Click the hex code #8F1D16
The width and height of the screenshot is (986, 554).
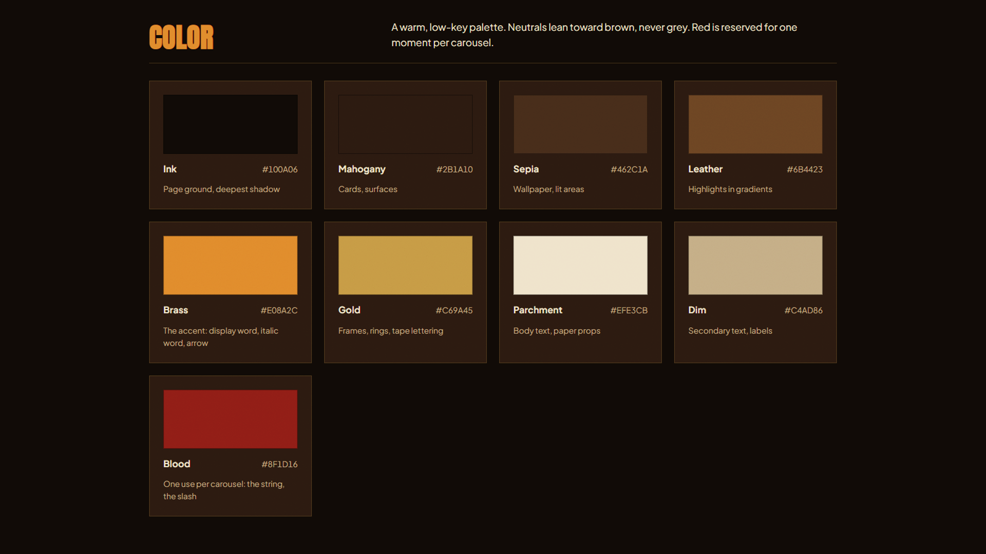click(279, 464)
